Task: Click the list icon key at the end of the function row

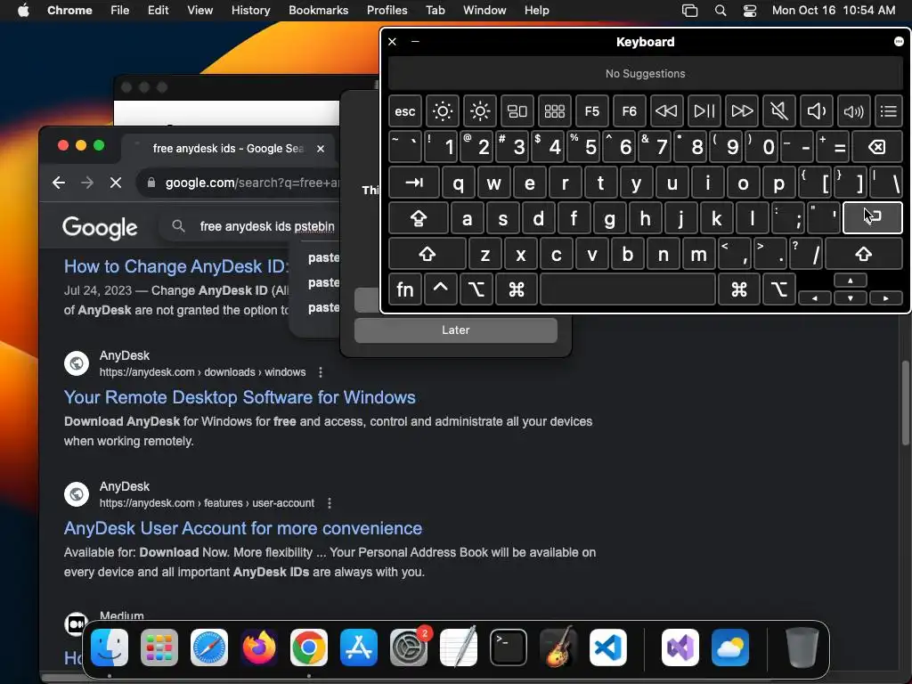Action: click(889, 111)
